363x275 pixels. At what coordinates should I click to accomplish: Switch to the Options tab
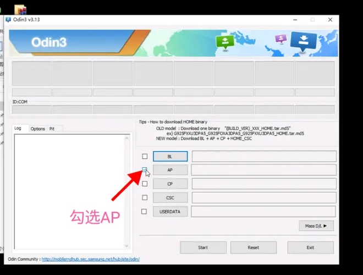(x=38, y=129)
